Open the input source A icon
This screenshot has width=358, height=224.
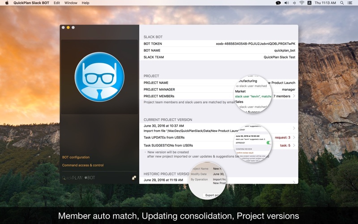(309, 3)
